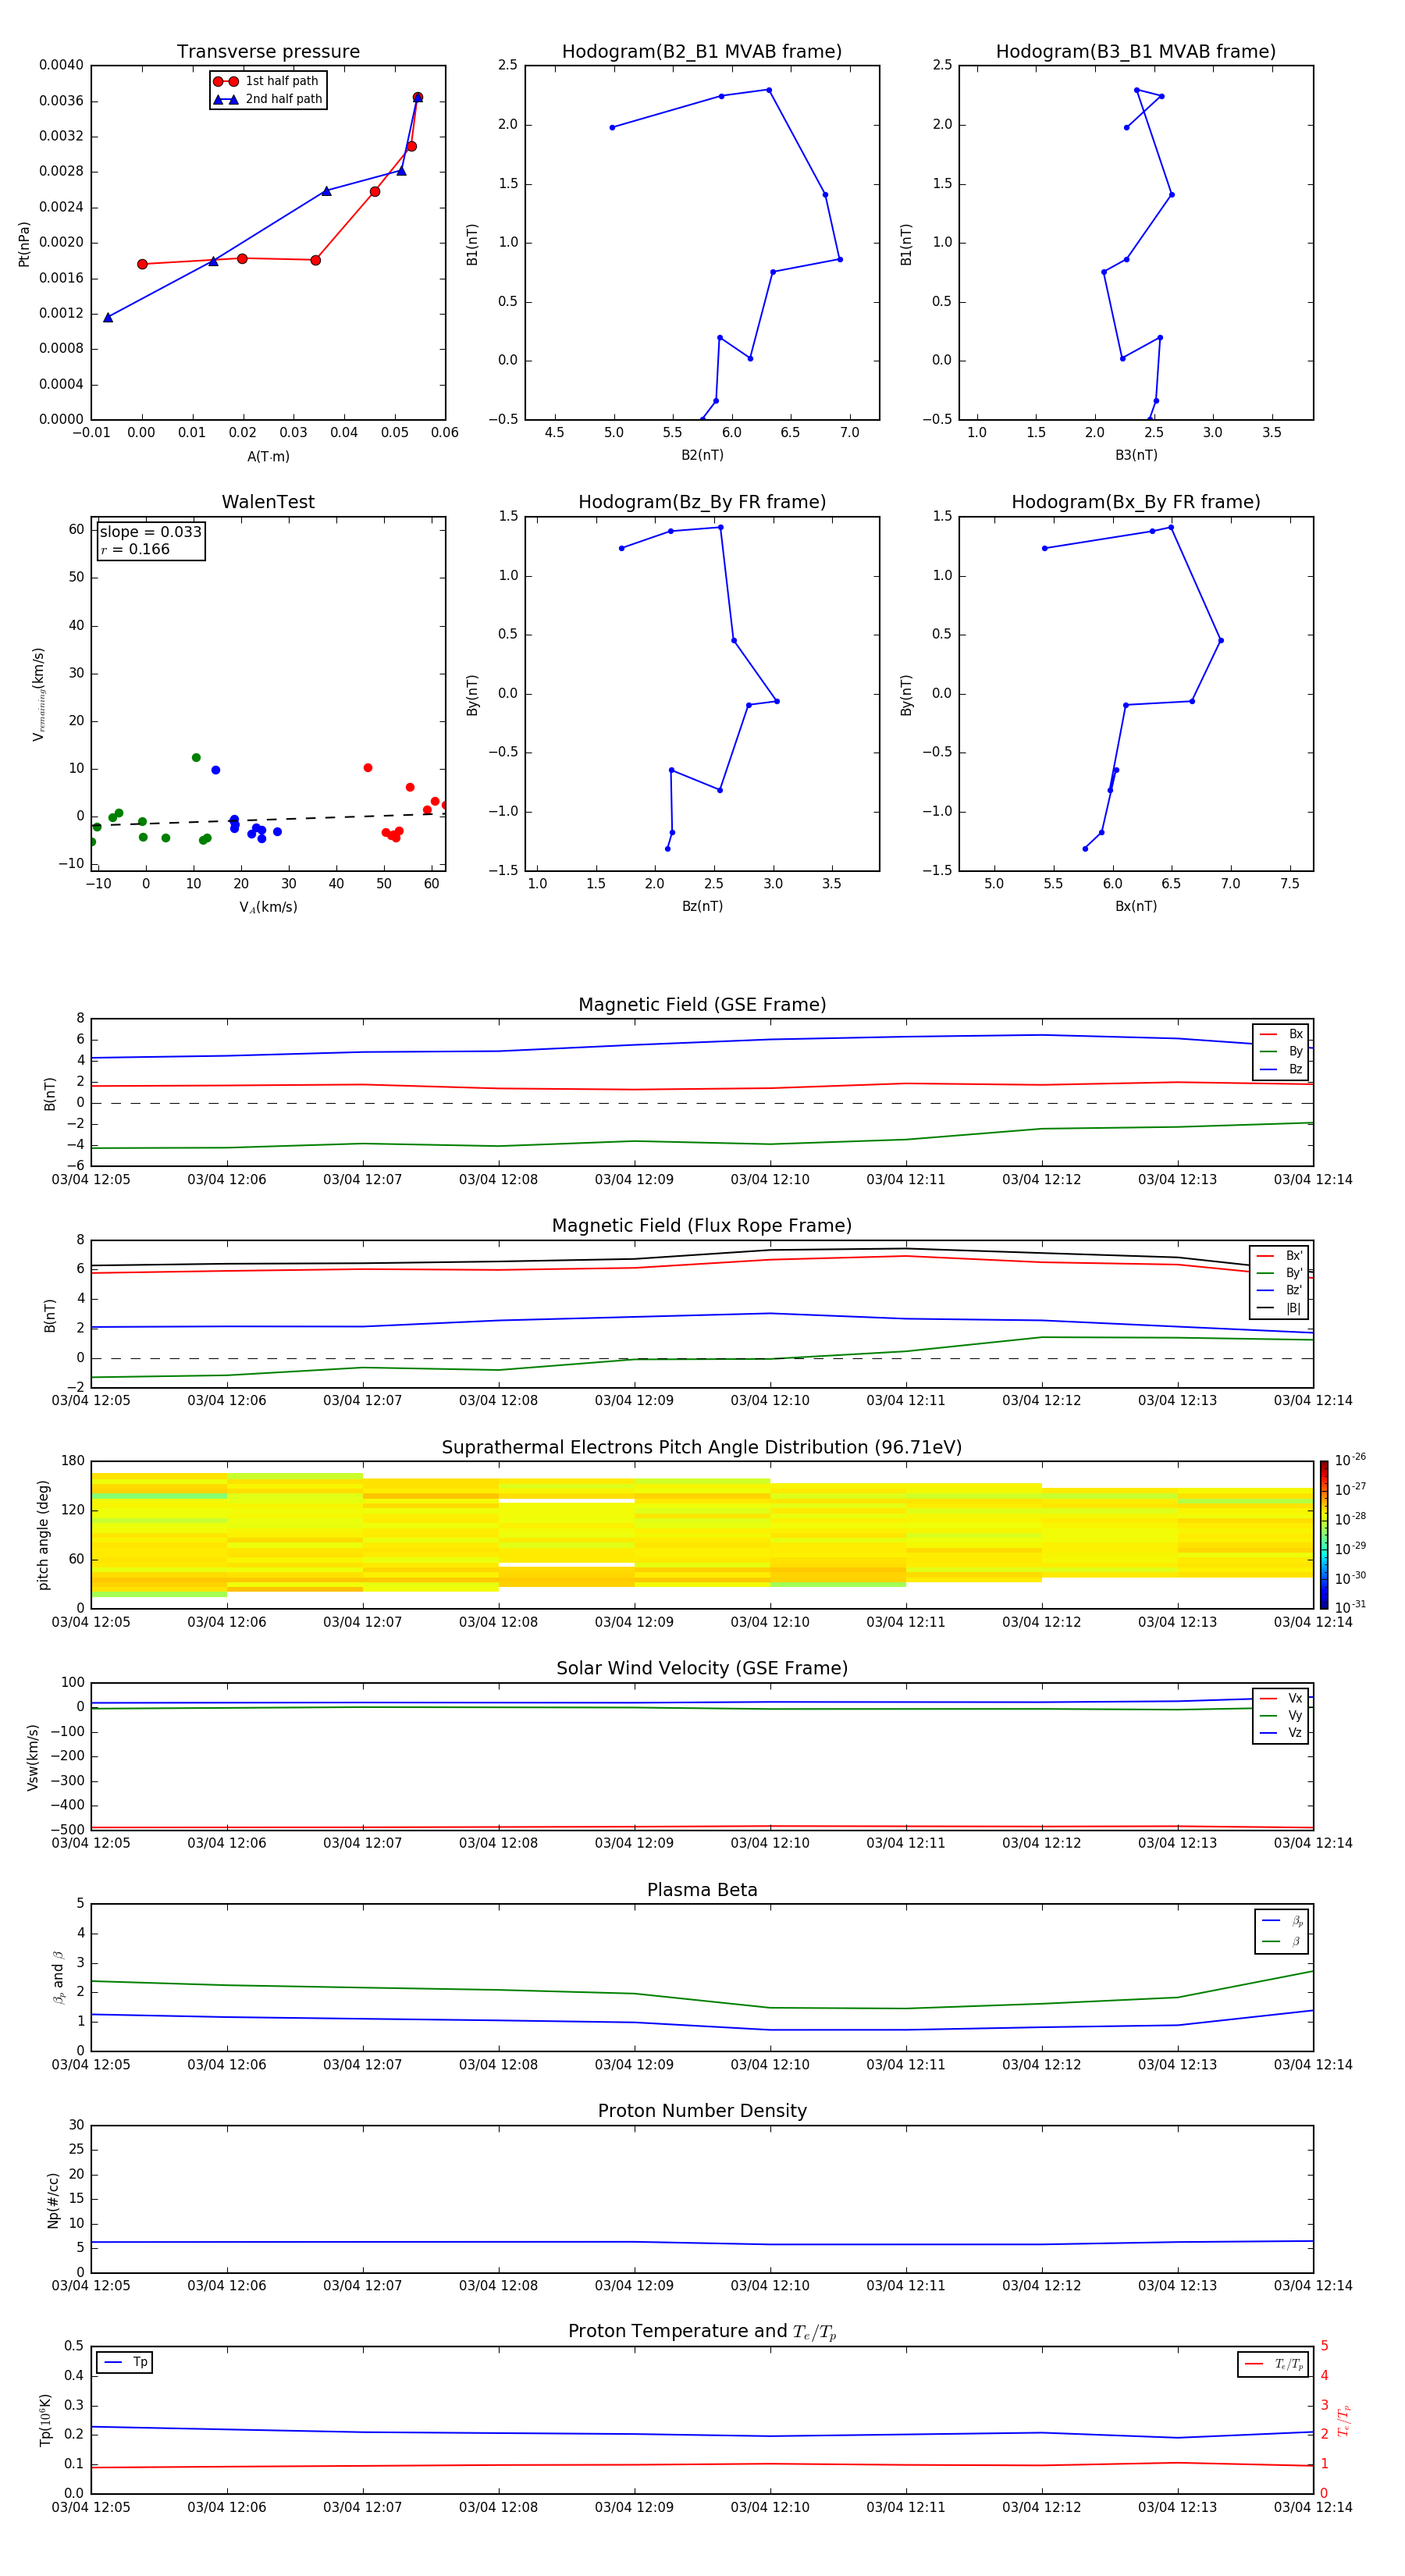Click the 'Hodogram(Bz_By FR frame)' title
The height and width of the screenshot is (2576, 1405).
tap(702, 502)
